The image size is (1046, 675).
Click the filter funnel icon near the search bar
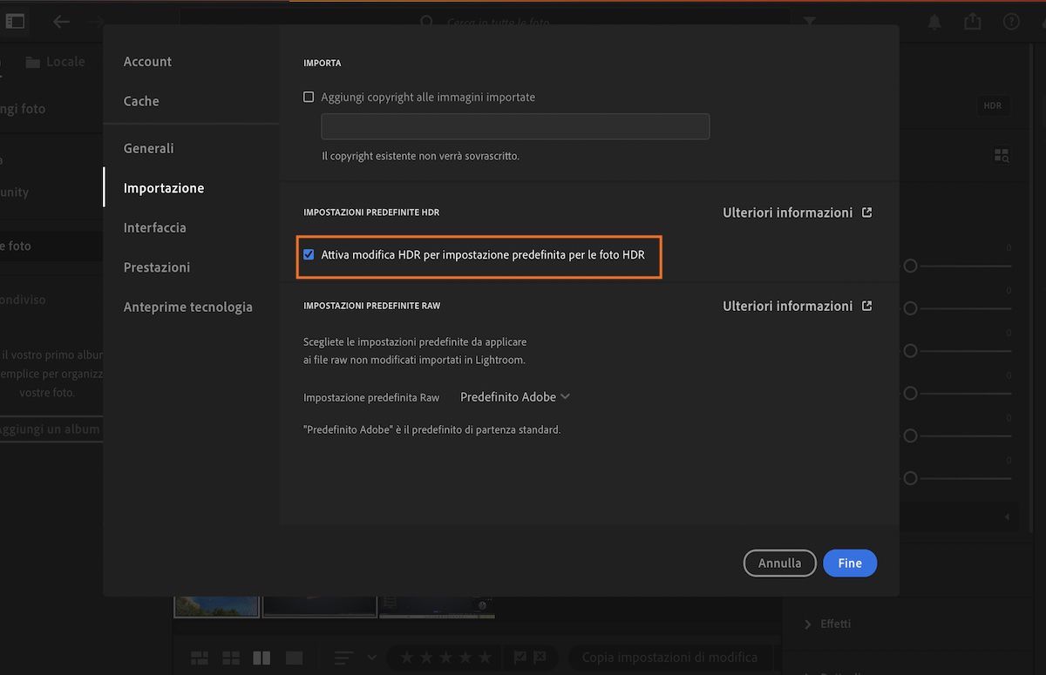pyautogui.click(x=810, y=22)
